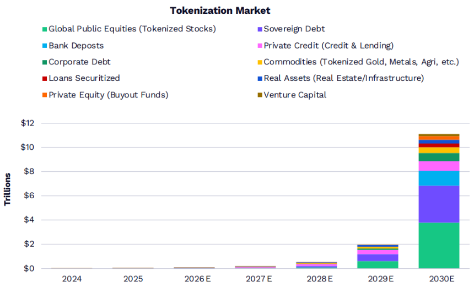Click the Sovereign Debt purple legend swatch
This screenshot has width=474, height=288.
point(259,29)
